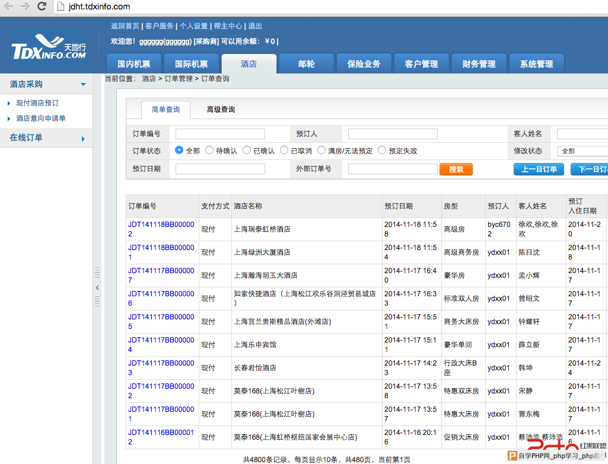608x464 pixels.
Task: Open order JDT141117BB000005
Action: click(161, 321)
